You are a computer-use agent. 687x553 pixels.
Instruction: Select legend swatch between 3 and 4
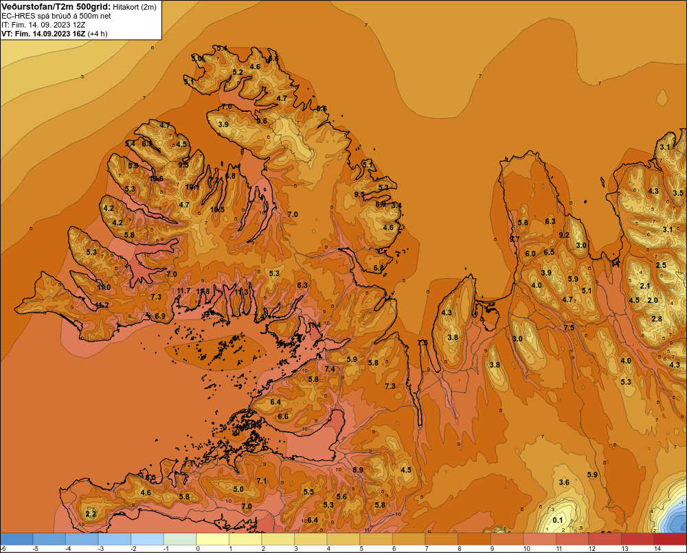coord(311,539)
